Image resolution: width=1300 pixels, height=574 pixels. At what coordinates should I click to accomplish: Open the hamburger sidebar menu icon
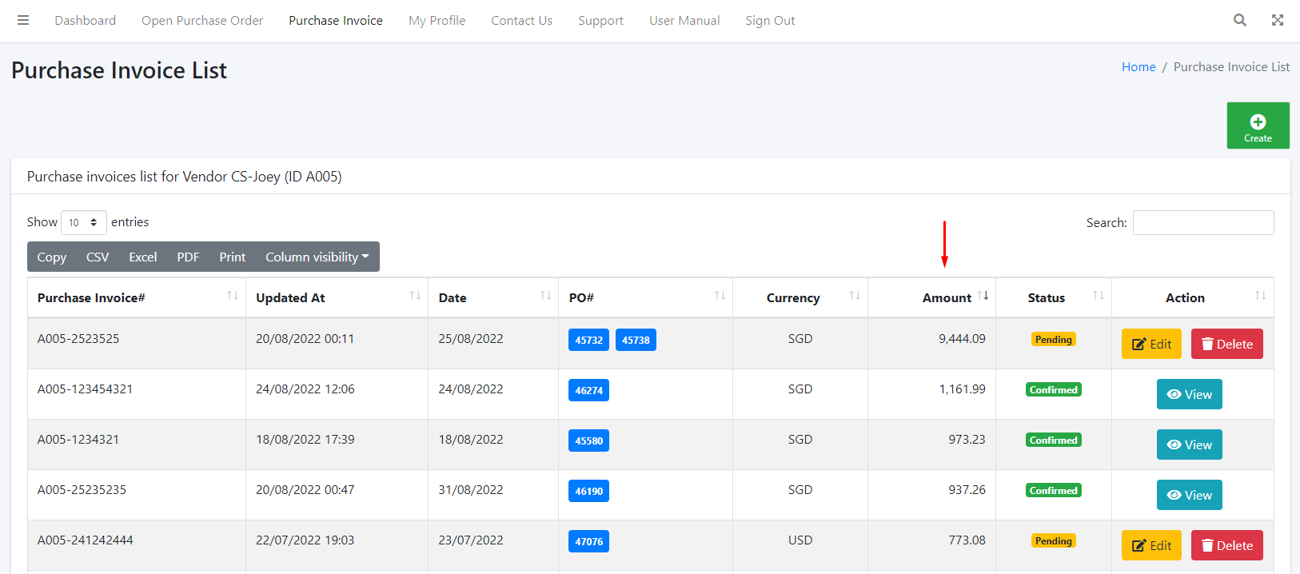23,21
